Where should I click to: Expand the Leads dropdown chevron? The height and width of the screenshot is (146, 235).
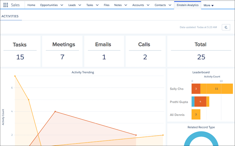[80, 5]
